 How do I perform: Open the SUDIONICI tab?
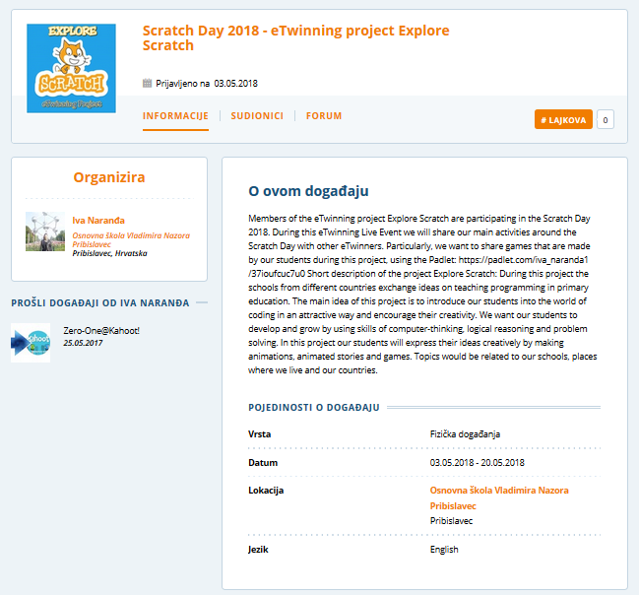point(257,116)
